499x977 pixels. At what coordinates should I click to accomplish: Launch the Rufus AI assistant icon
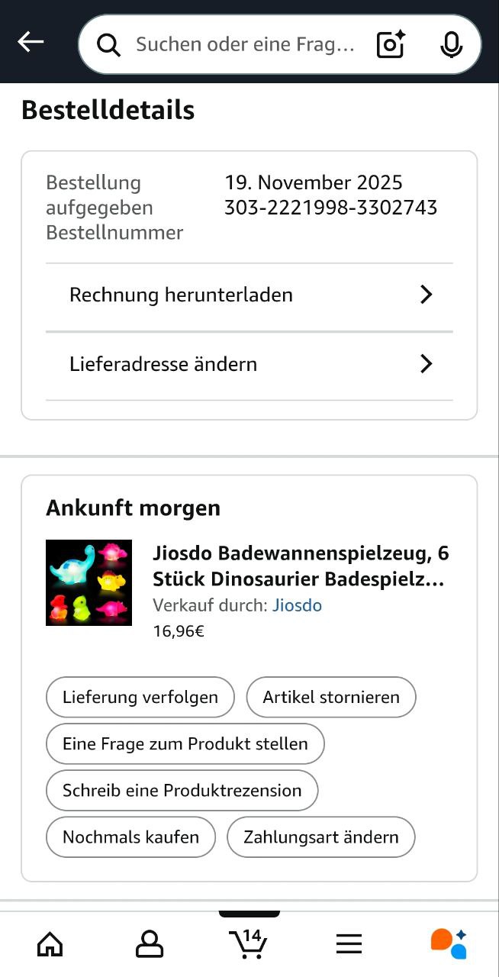(449, 943)
